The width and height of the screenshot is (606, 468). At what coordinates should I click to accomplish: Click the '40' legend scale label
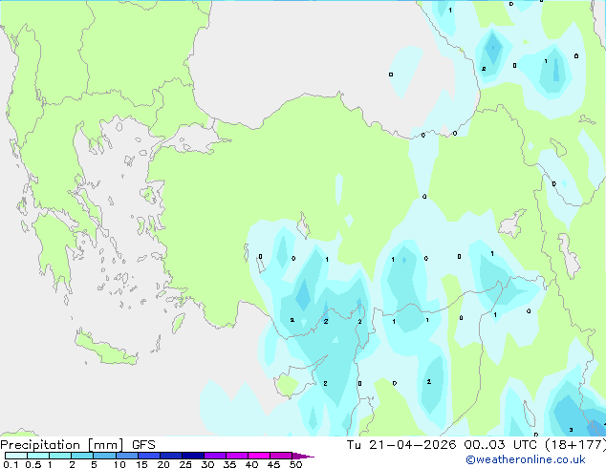pos(251,464)
